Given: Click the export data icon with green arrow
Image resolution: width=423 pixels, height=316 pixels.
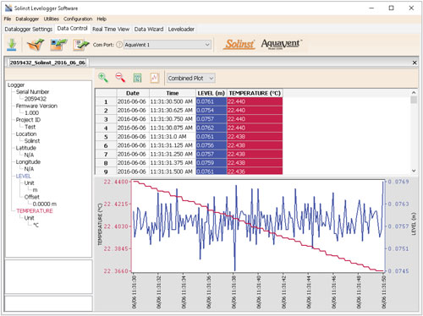Looking at the screenshot, I should [x=81, y=45].
